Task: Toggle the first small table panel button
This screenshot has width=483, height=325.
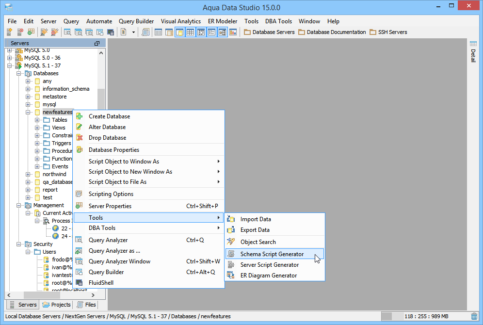Action: tap(158, 32)
